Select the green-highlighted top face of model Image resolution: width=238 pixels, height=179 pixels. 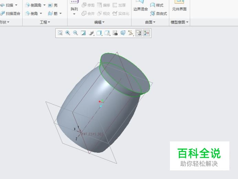point(125,73)
